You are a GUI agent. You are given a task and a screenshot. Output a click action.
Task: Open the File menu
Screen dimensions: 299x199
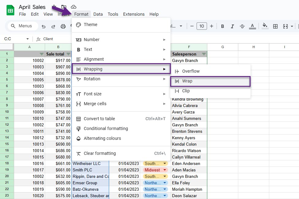22,14
